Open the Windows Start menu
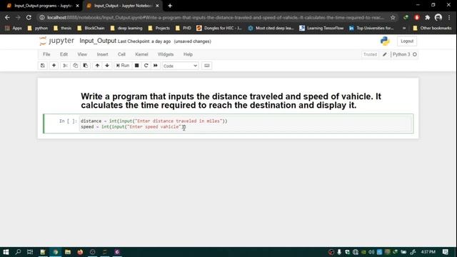This screenshot has height=257, width=457. click(6, 252)
